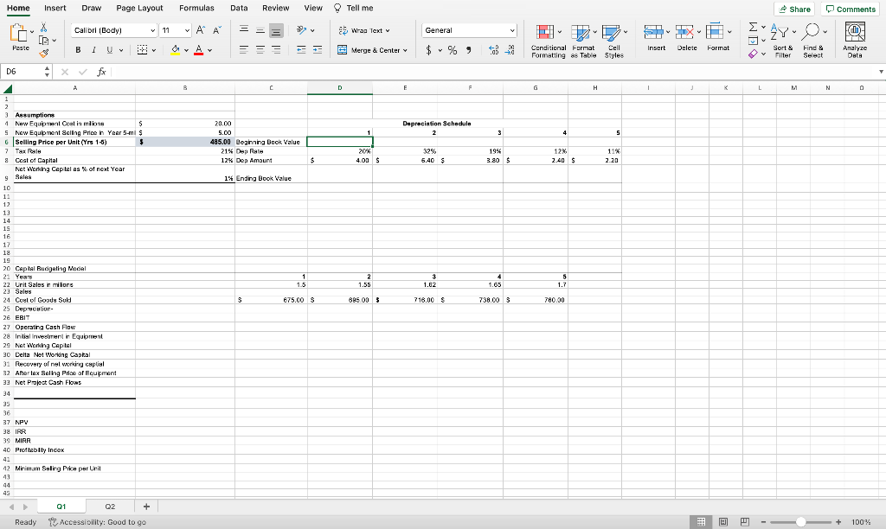Toggle underline formatting
This screenshot has width=886, height=529.
(110, 49)
